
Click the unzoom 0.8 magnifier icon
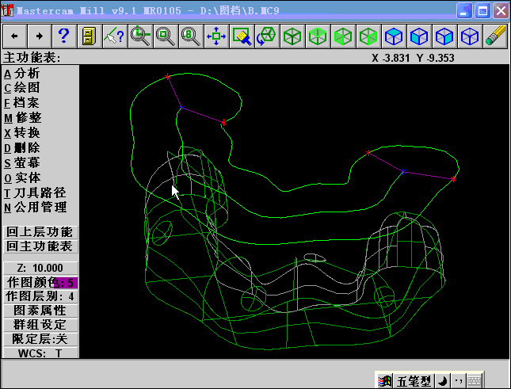(191, 36)
